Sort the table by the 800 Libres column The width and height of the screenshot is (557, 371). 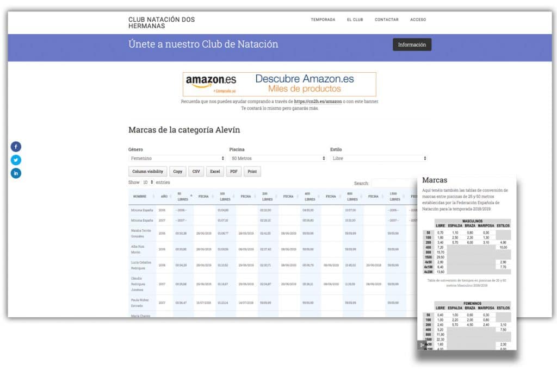click(352, 196)
